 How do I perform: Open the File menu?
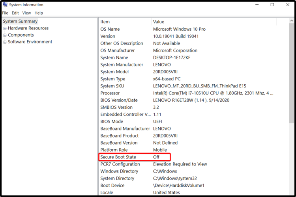coord(5,13)
